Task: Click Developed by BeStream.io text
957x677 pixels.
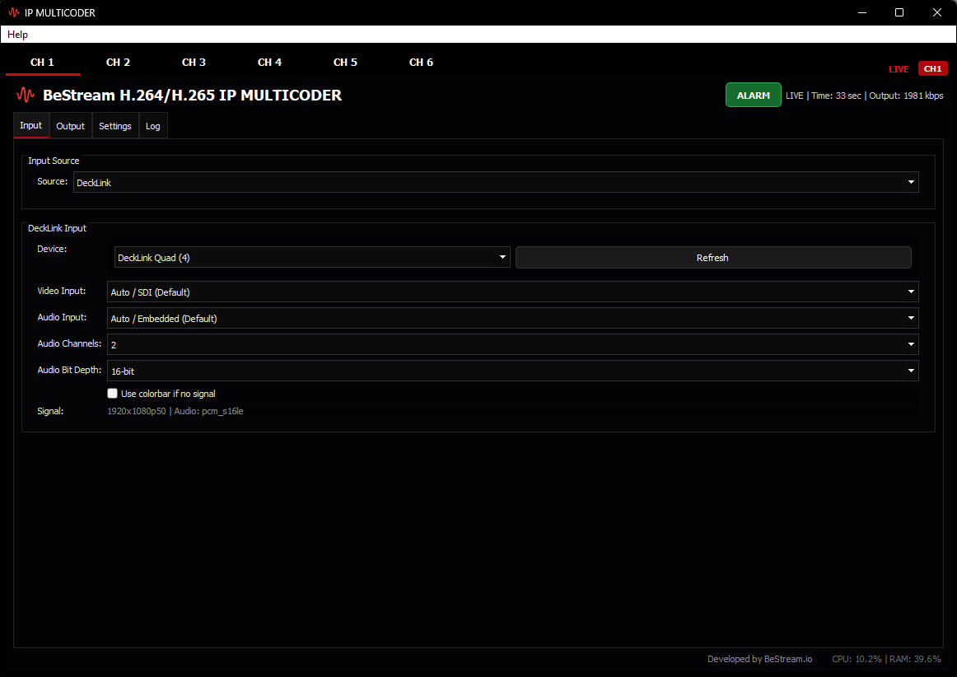Action: (760, 659)
